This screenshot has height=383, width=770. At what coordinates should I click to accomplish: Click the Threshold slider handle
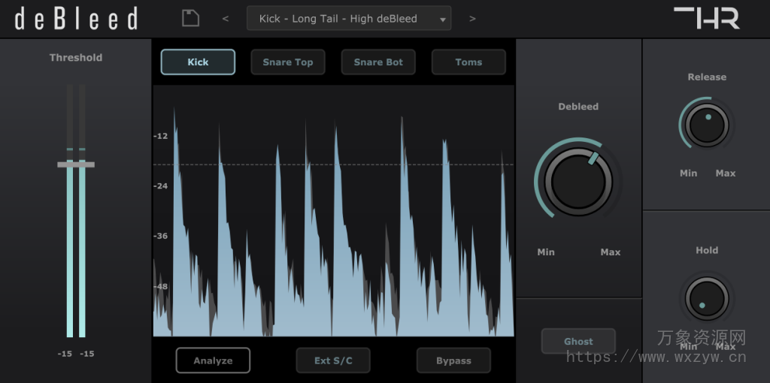tap(76, 164)
